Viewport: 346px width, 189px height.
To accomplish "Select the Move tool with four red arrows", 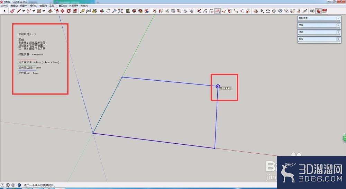I will coord(62,11).
